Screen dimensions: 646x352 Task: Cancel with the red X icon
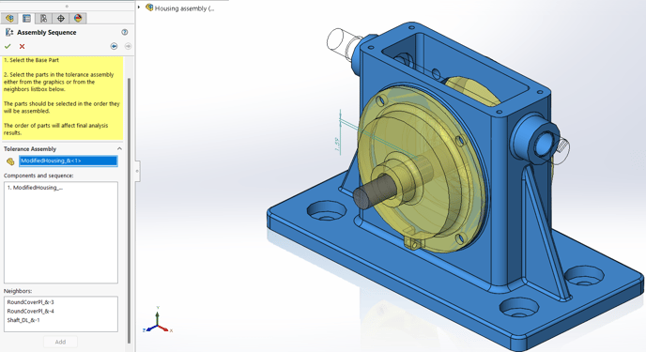22,46
